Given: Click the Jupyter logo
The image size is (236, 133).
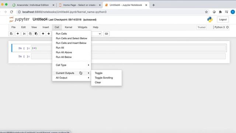Looking at the screenshot, I should point(20,20).
